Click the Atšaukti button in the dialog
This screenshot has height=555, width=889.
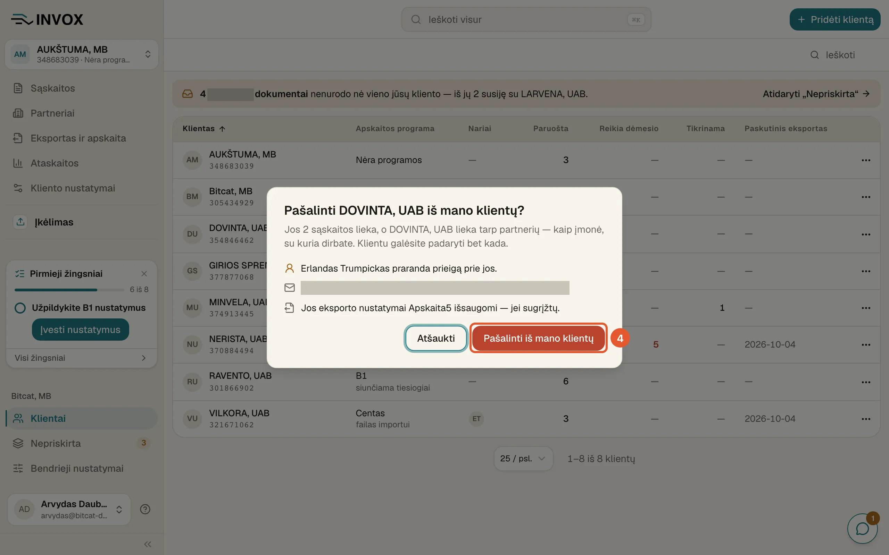pyautogui.click(x=436, y=338)
